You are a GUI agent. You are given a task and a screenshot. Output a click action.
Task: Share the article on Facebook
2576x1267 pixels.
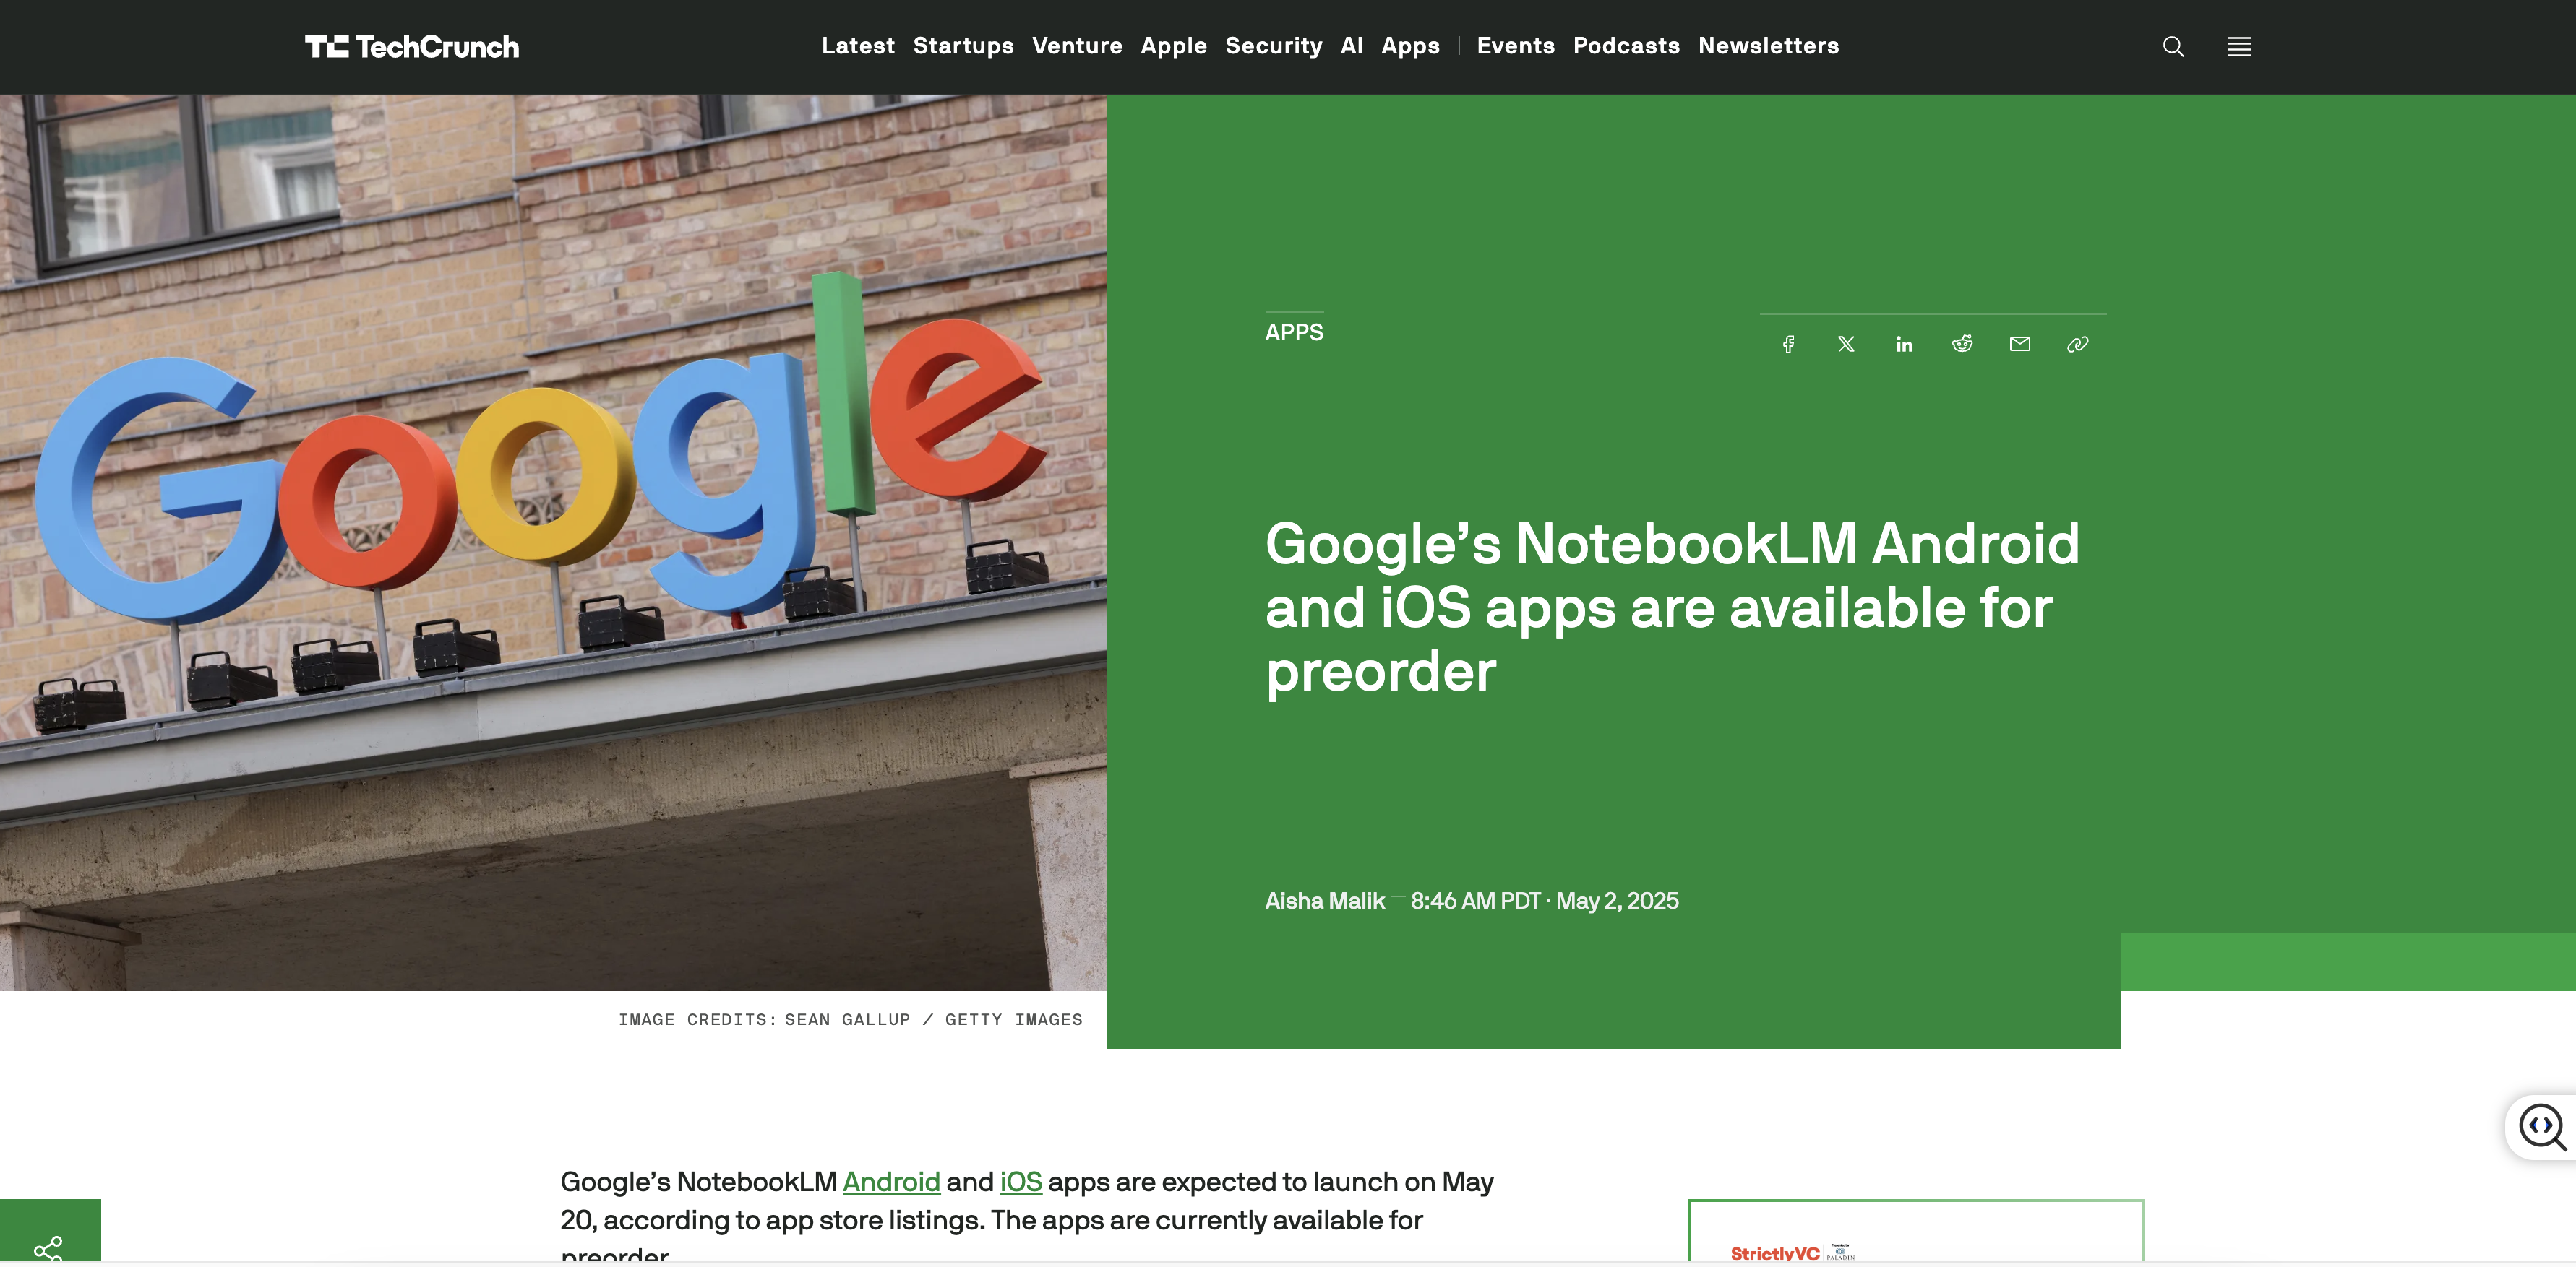point(1789,344)
